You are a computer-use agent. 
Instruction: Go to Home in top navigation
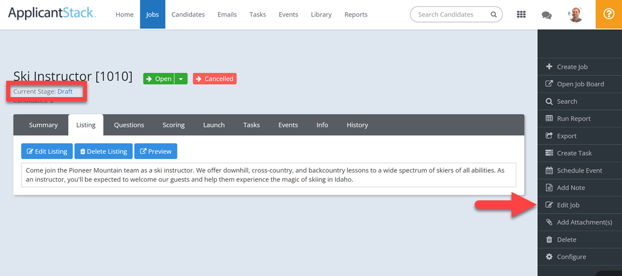[x=124, y=15]
